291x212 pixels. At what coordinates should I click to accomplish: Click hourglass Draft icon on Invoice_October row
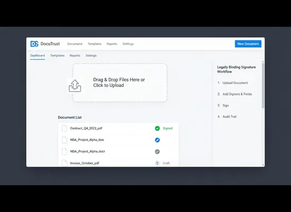[x=157, y=163]
